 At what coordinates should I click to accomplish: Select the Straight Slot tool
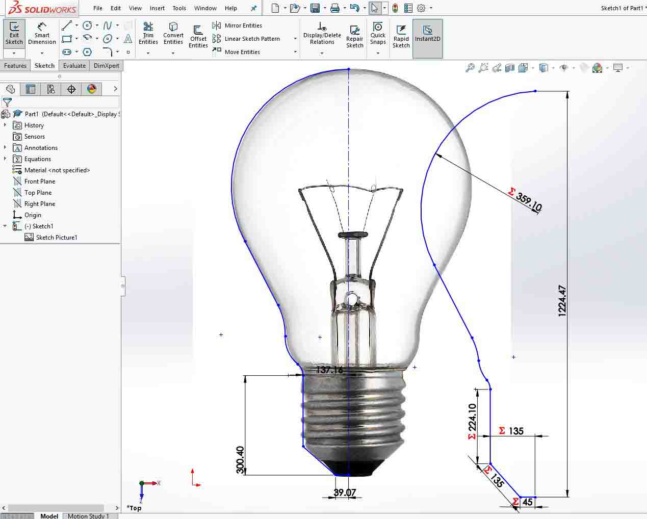point(67,52)
